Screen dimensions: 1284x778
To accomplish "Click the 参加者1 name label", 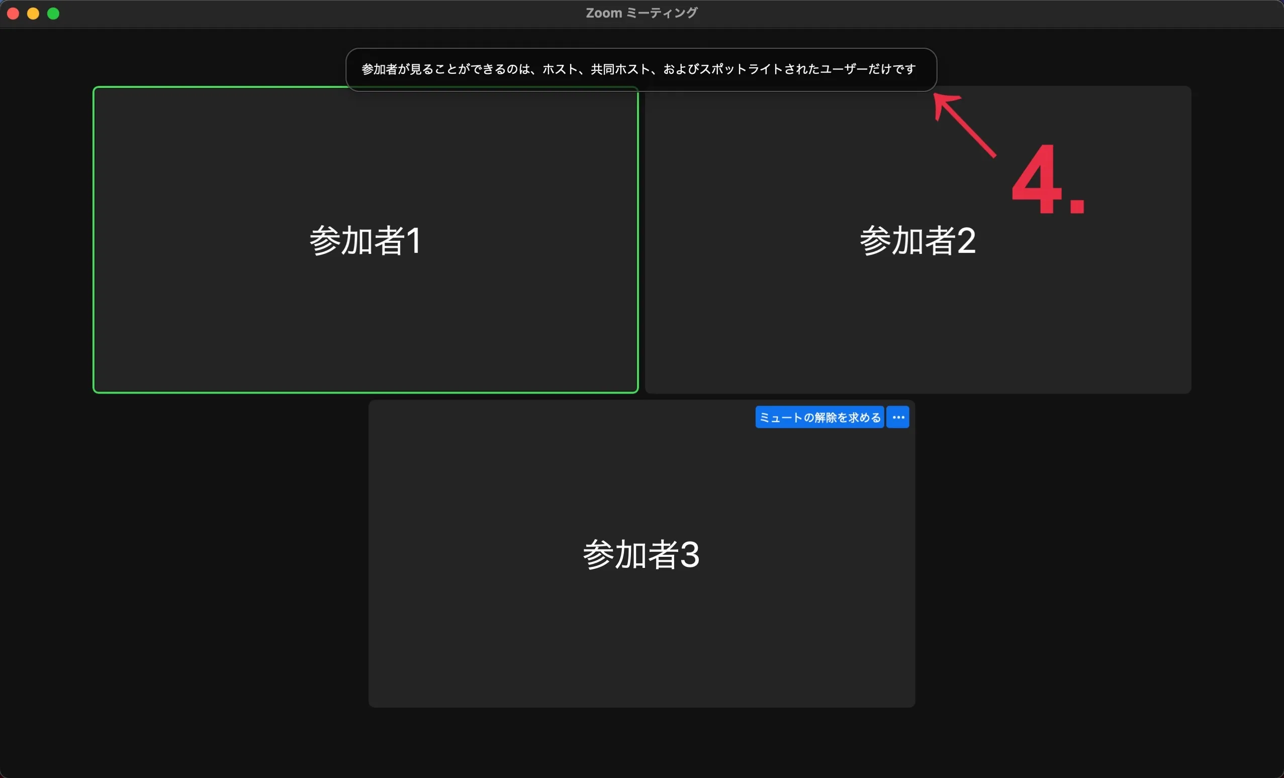I will (365, 241).
